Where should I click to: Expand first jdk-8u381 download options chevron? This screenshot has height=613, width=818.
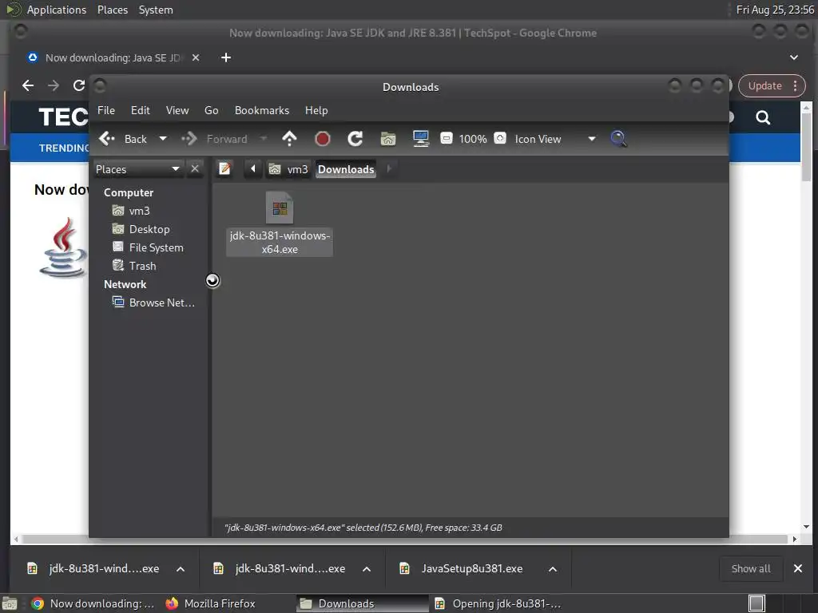tap(181, 569)
